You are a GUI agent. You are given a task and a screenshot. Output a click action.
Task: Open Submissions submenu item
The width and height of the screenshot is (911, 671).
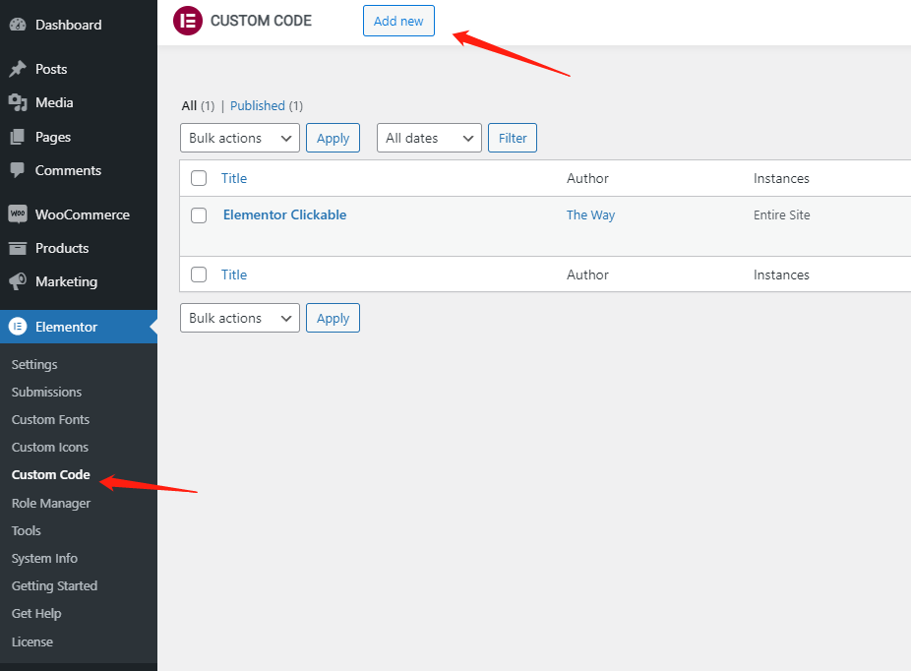[46, 392]
